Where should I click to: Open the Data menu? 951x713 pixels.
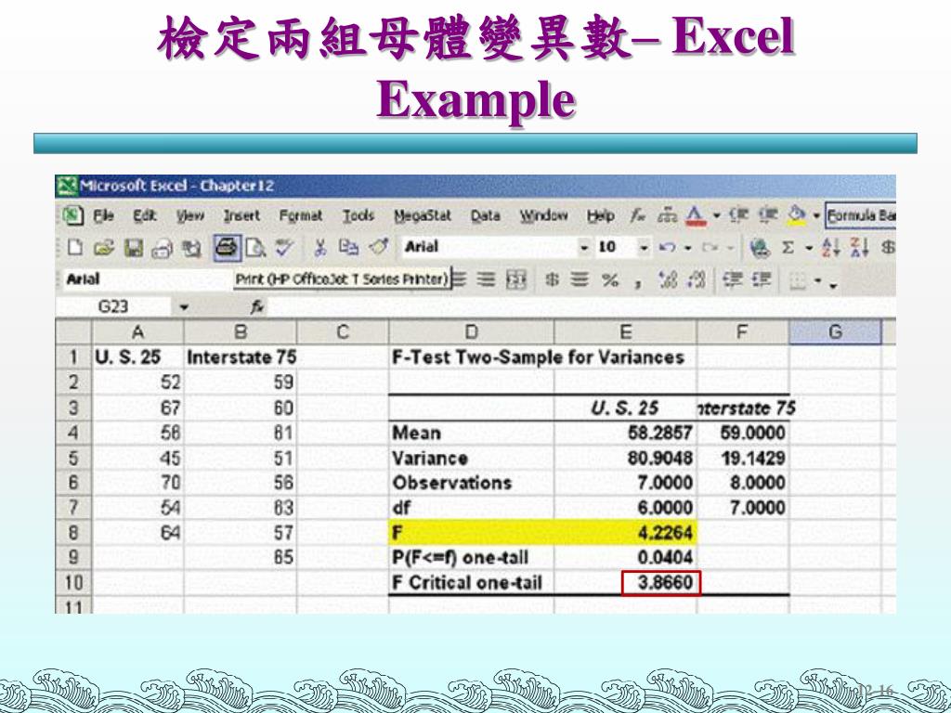tap(485, 215)
